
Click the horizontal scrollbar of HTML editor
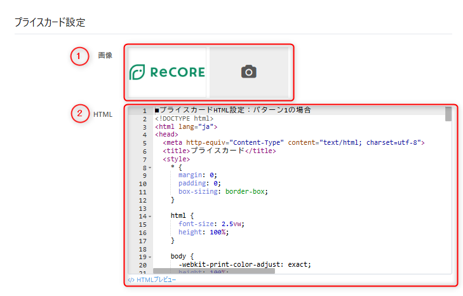214,271
